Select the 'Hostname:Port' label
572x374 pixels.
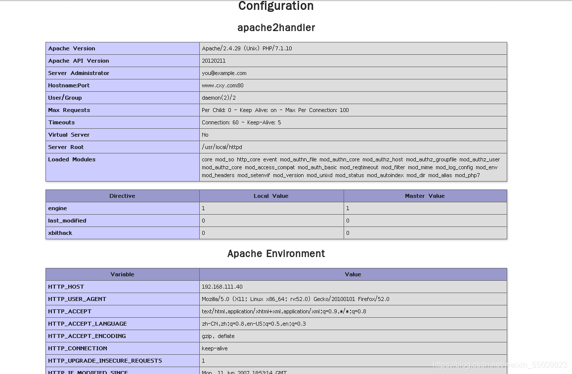[x=69, y=85]
